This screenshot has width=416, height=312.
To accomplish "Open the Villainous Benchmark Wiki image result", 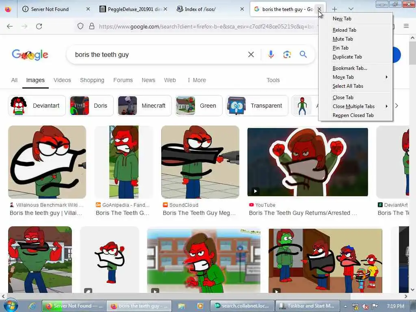I will 47,162.
